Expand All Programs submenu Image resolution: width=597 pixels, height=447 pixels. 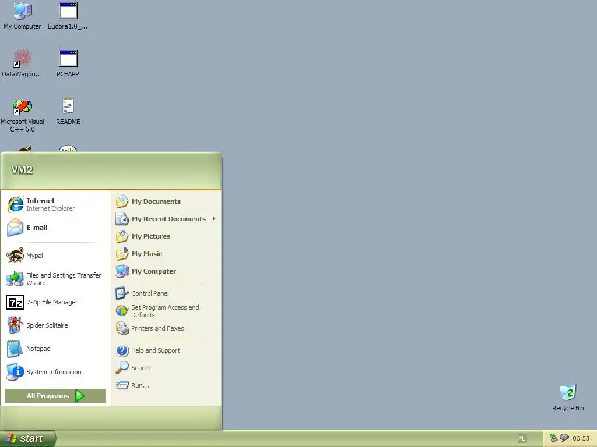coord(55,396)
